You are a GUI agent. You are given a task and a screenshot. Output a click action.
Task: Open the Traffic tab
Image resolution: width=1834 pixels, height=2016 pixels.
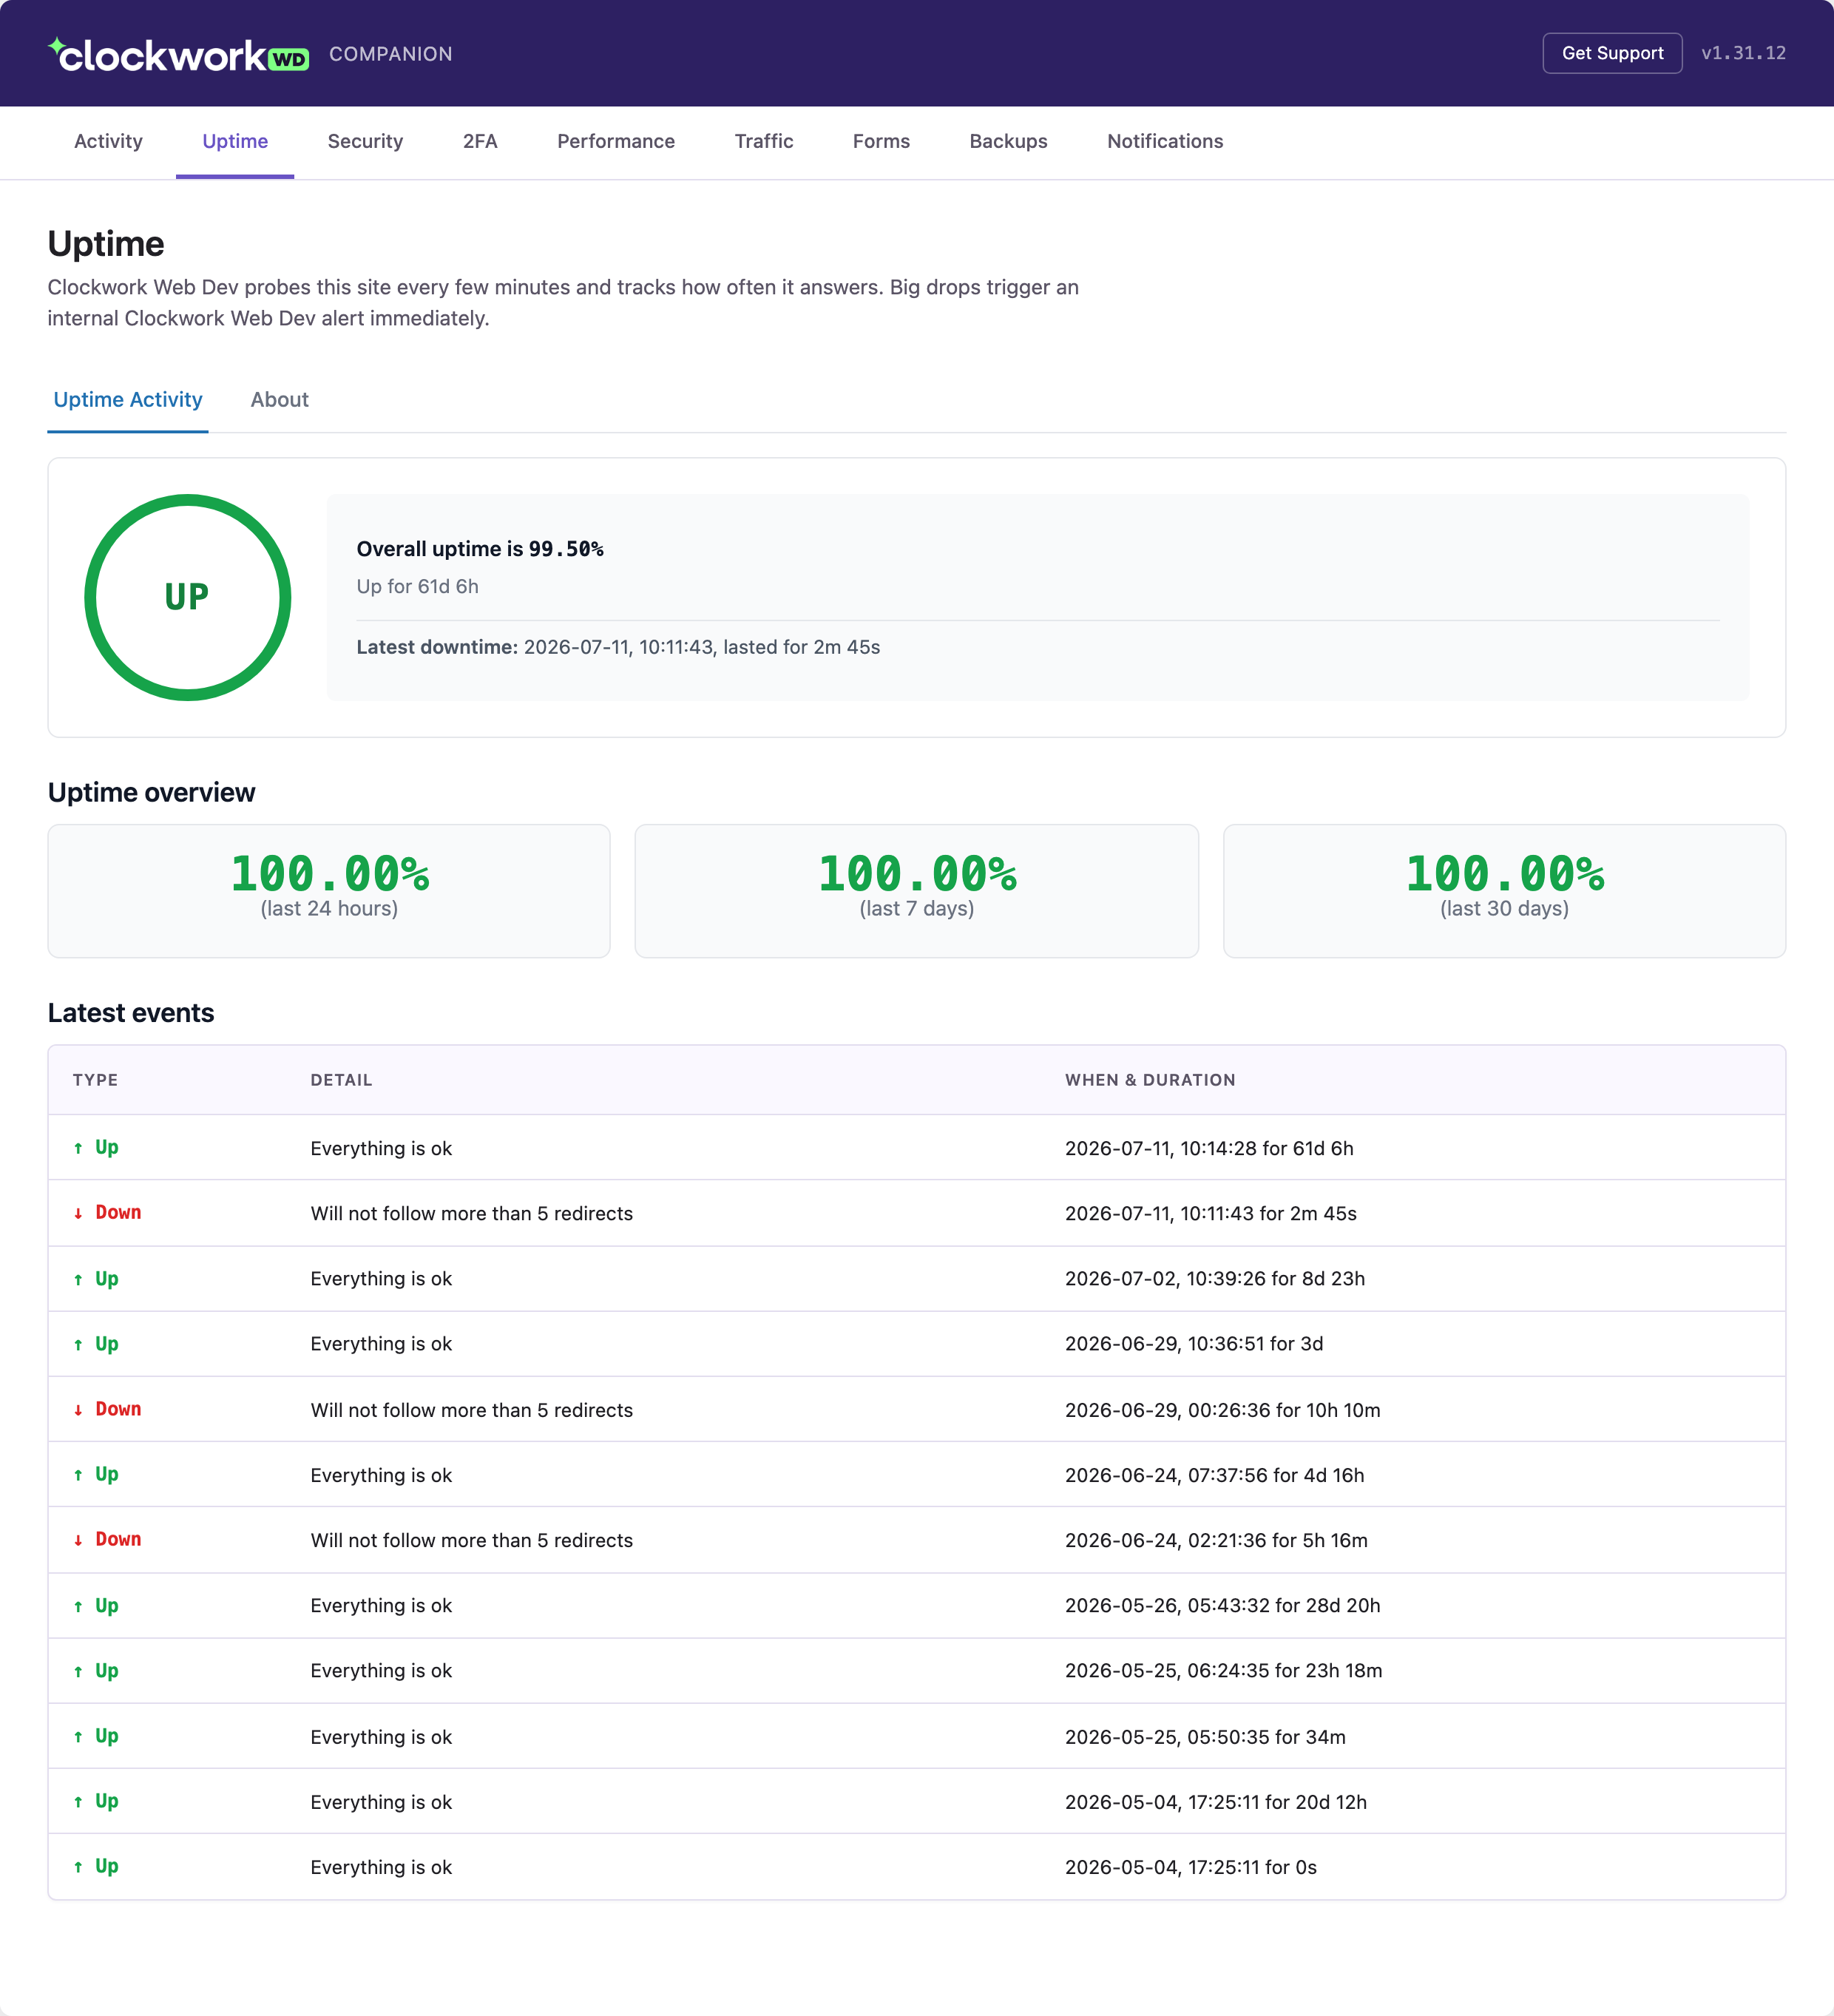tap(764, 141)
